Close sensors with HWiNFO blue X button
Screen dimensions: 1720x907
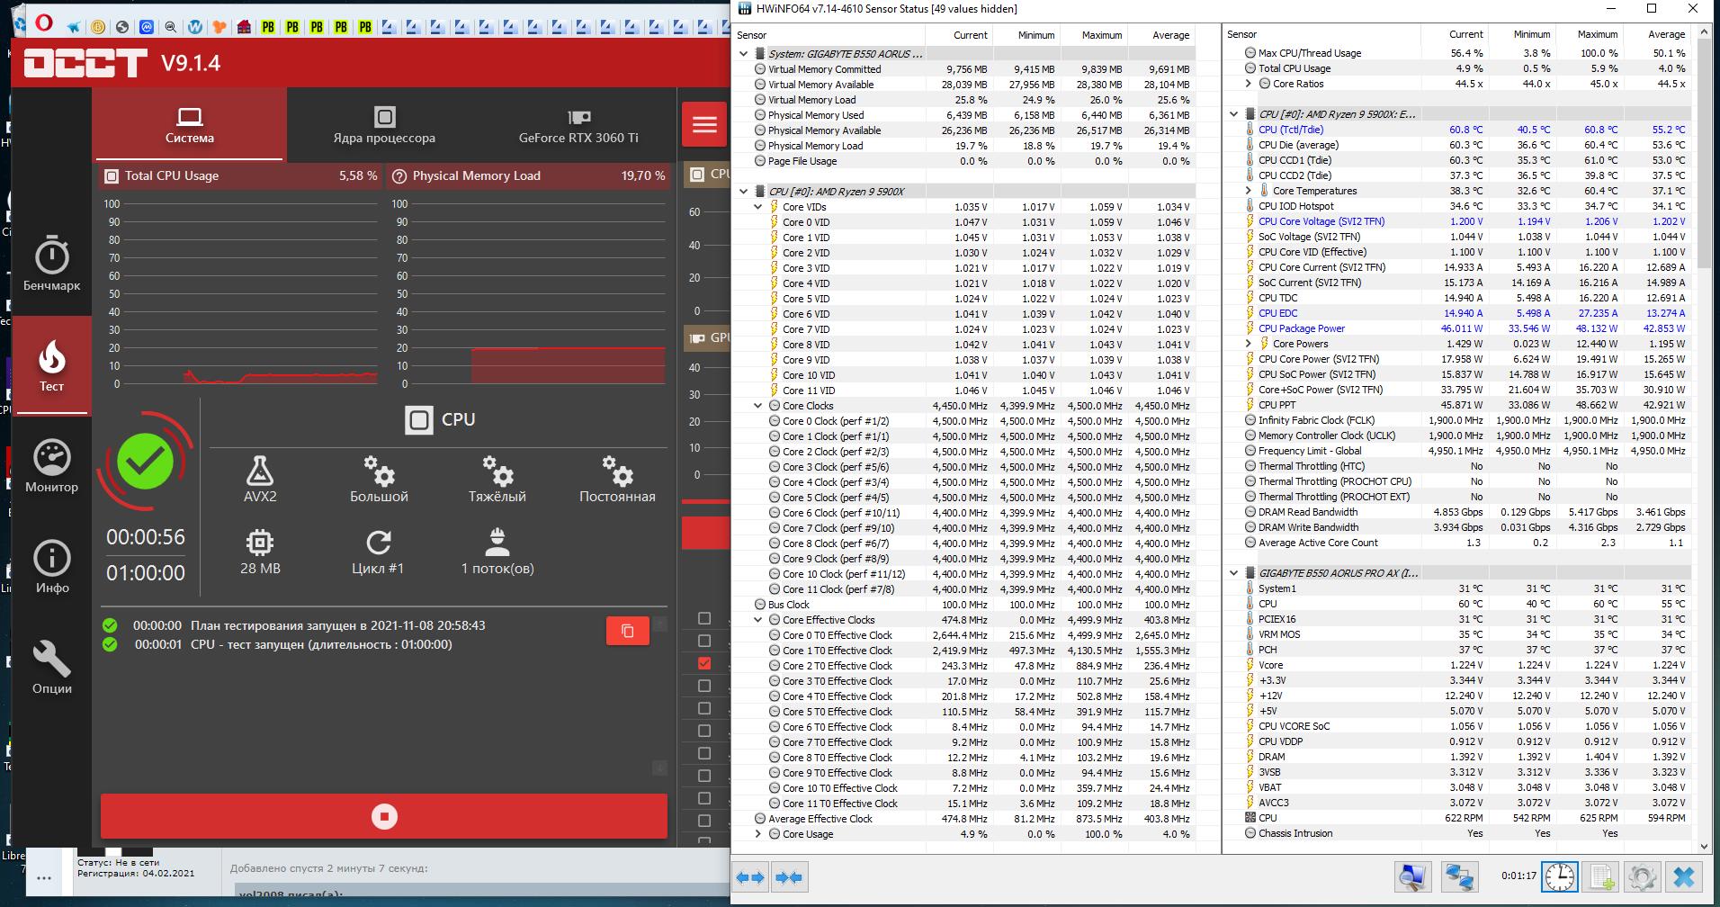tap(1684, 876)
